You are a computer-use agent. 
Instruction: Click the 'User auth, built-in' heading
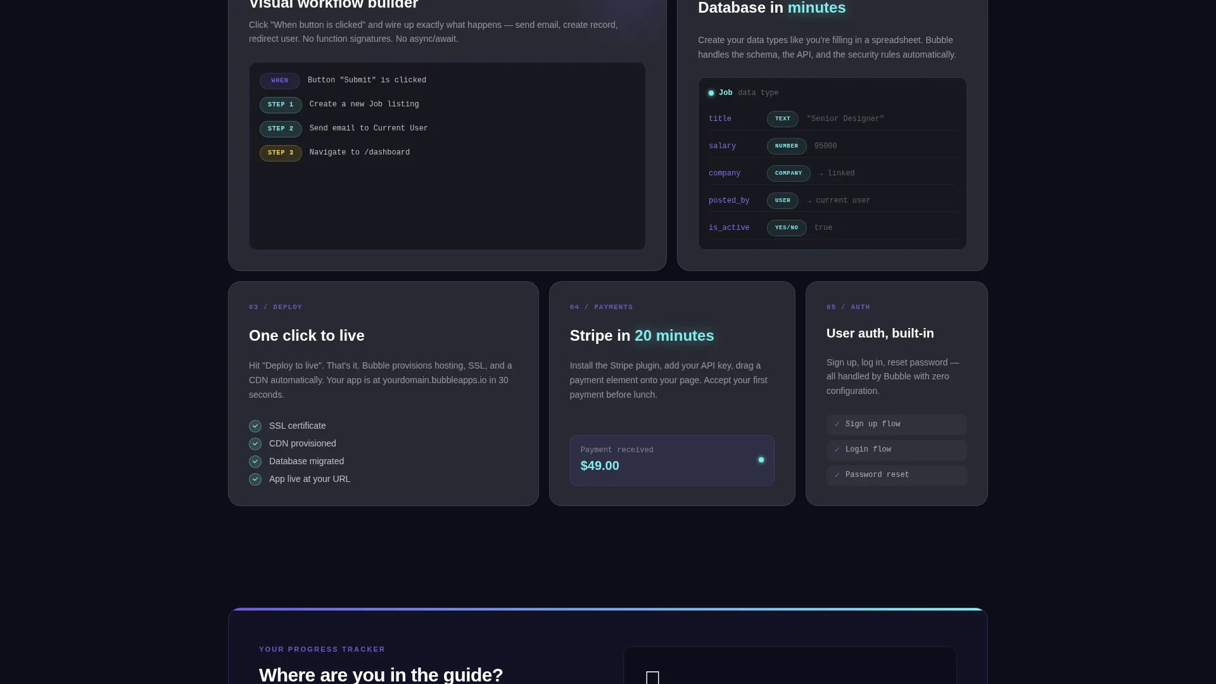[880, 334]
